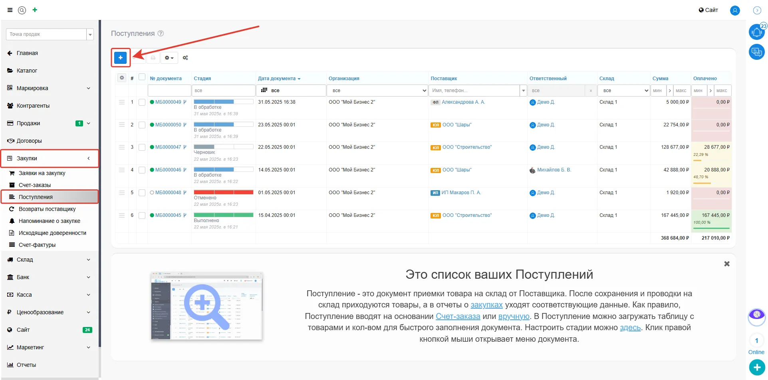Select checkbox for row МБ0000045
Viewport: 768px width, 380px height.
click(x=142, y=216)
